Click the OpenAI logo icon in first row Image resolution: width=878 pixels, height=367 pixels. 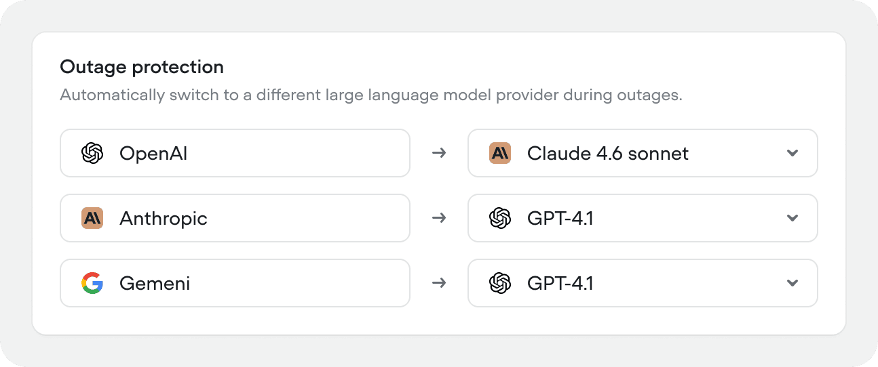click(92, 153)
